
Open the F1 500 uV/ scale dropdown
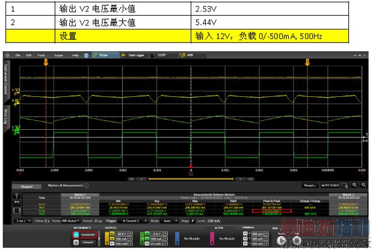click(267, 234)
